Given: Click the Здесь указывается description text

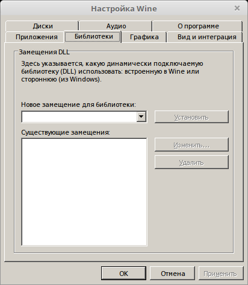Looking at the screenshot, I should [112, 71].
